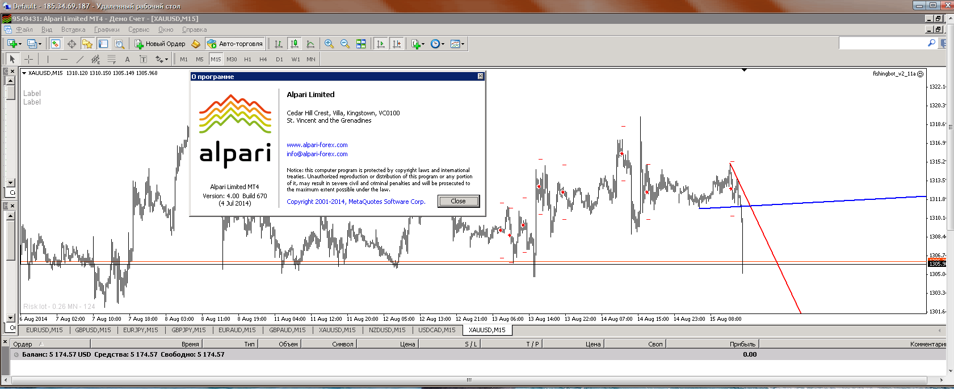Switch to M5 timeframe
The height and width of the screenshot is (389, 954).
[200, 59]
